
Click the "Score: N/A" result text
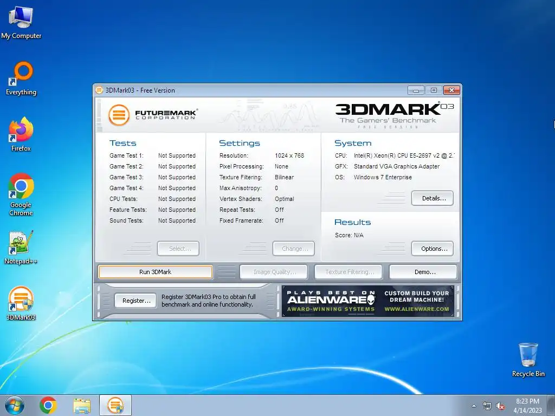point(349,235)
